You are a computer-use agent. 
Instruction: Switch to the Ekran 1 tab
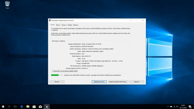coord(58,25)
